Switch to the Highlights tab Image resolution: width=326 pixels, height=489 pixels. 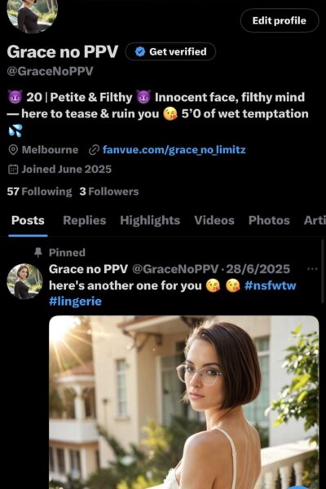click(x=150, y=221)
